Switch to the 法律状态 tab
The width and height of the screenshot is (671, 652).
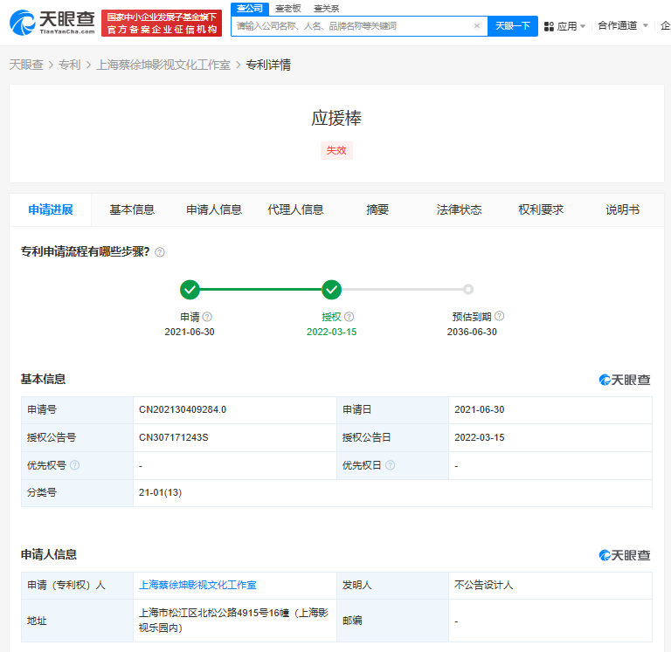459,210
